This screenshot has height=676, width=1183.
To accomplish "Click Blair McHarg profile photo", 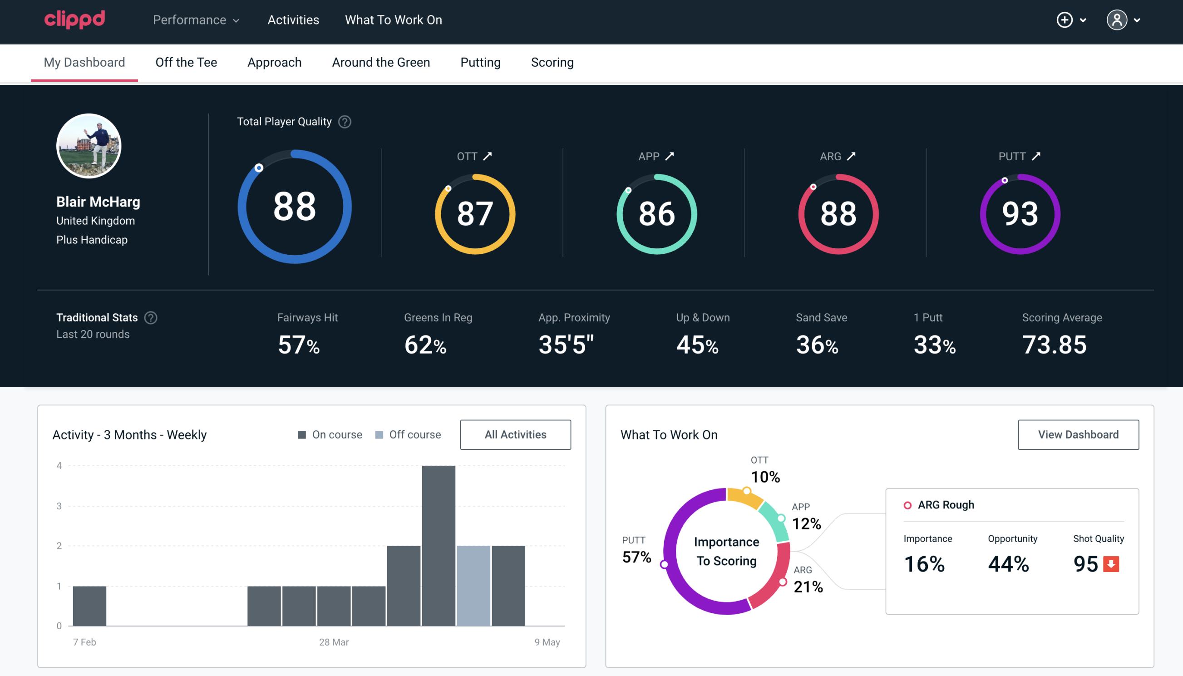I will [90, 145].
